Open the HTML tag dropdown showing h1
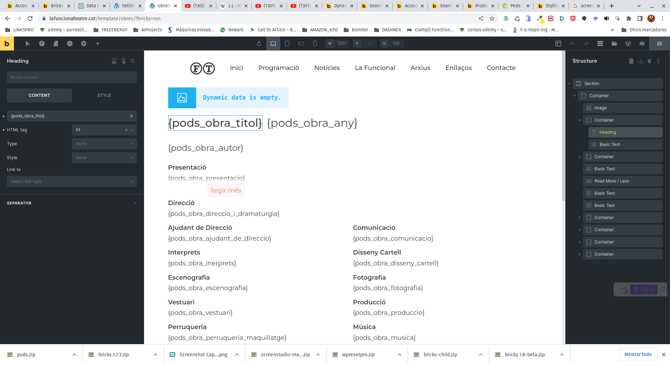This screenshot has width=670, height=365. (x=104, y=130)
